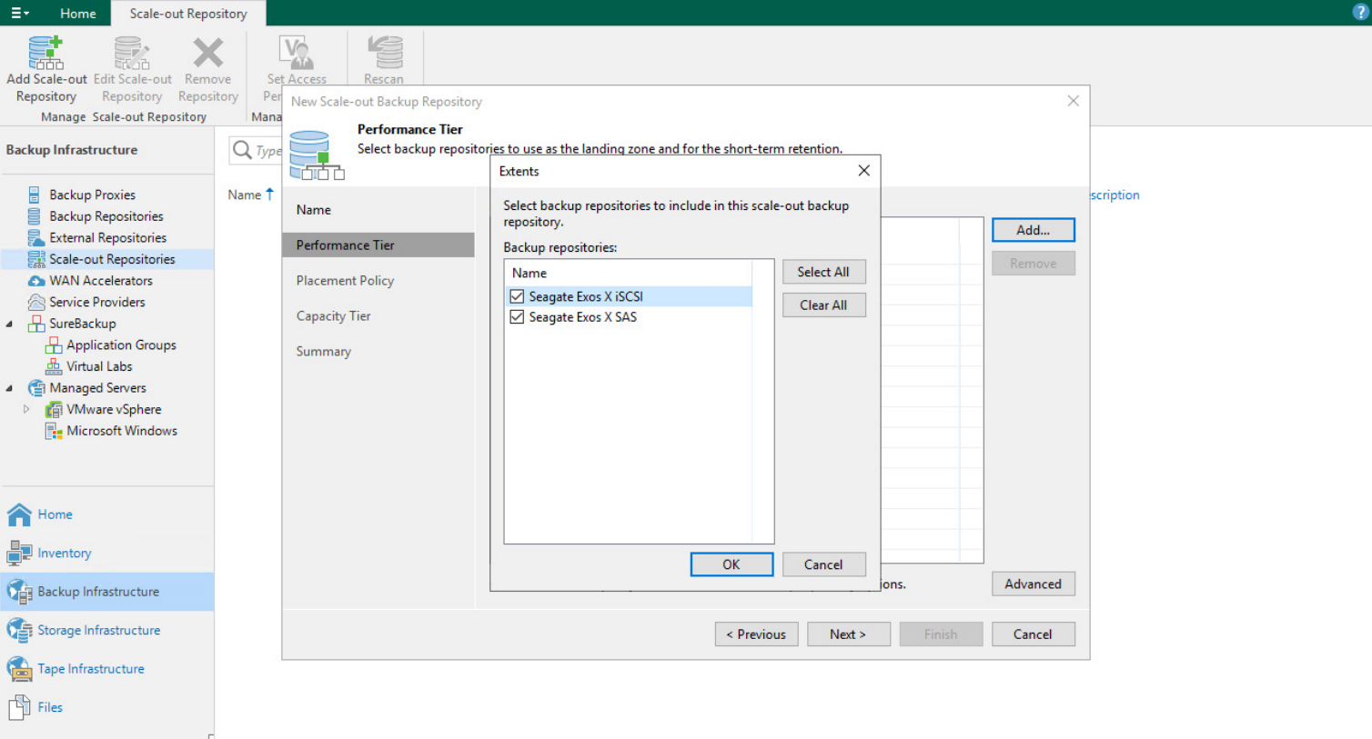Open the main hamburger menu

pyautogui.click(x=20, y=14)
